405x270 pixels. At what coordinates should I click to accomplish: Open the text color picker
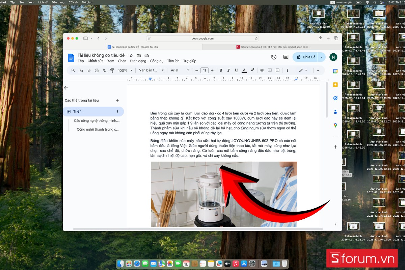tap(244, 71)
